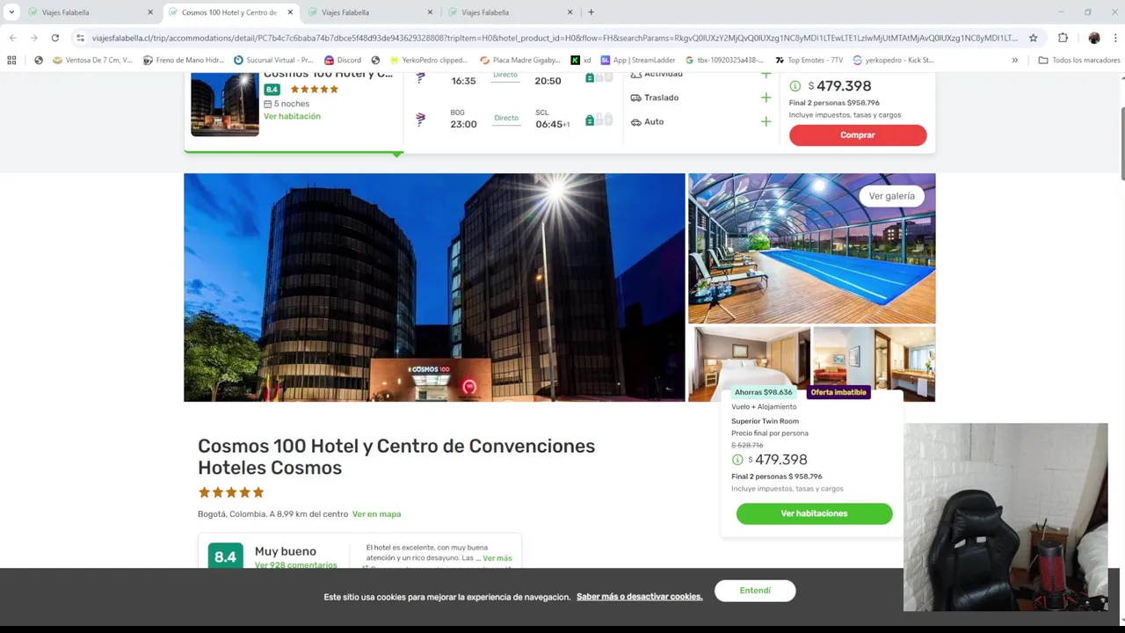
Task: Open the Todos los marcadores folder
Action: pos(1079,60)
